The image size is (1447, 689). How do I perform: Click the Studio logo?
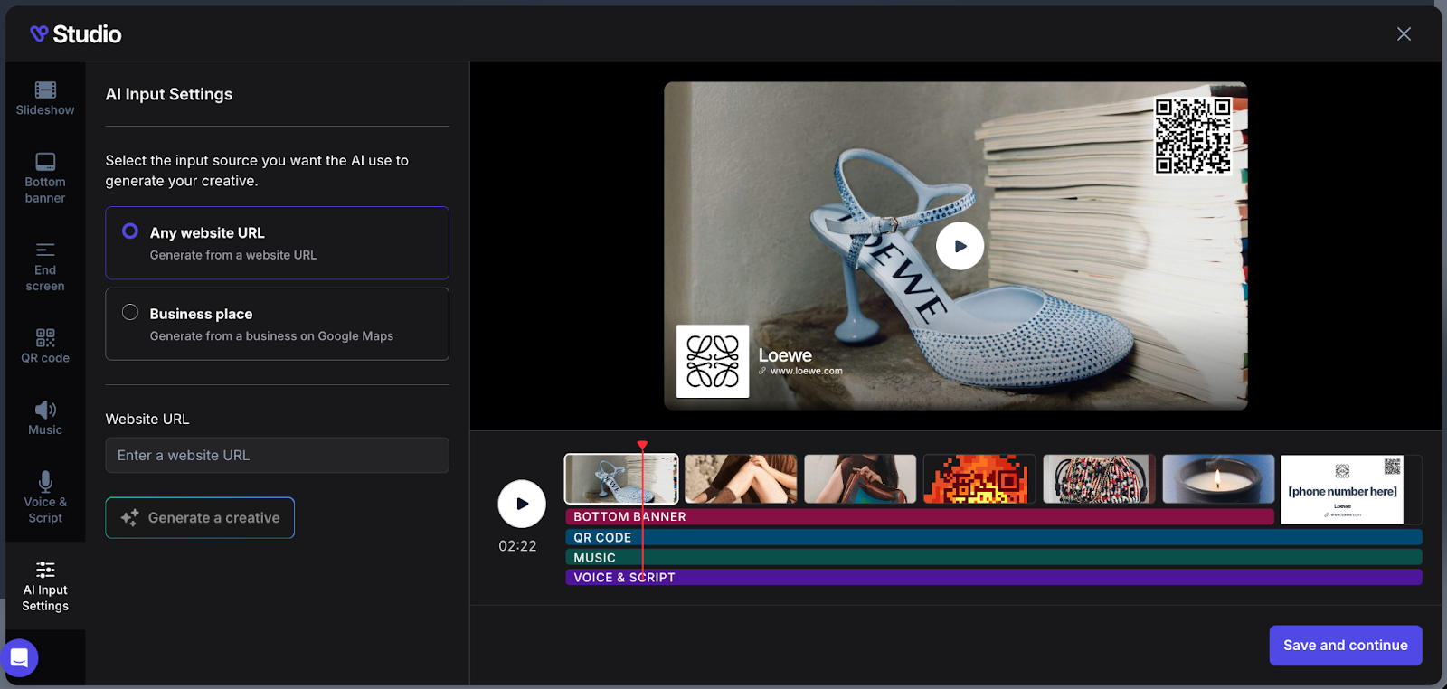(76, 34)
